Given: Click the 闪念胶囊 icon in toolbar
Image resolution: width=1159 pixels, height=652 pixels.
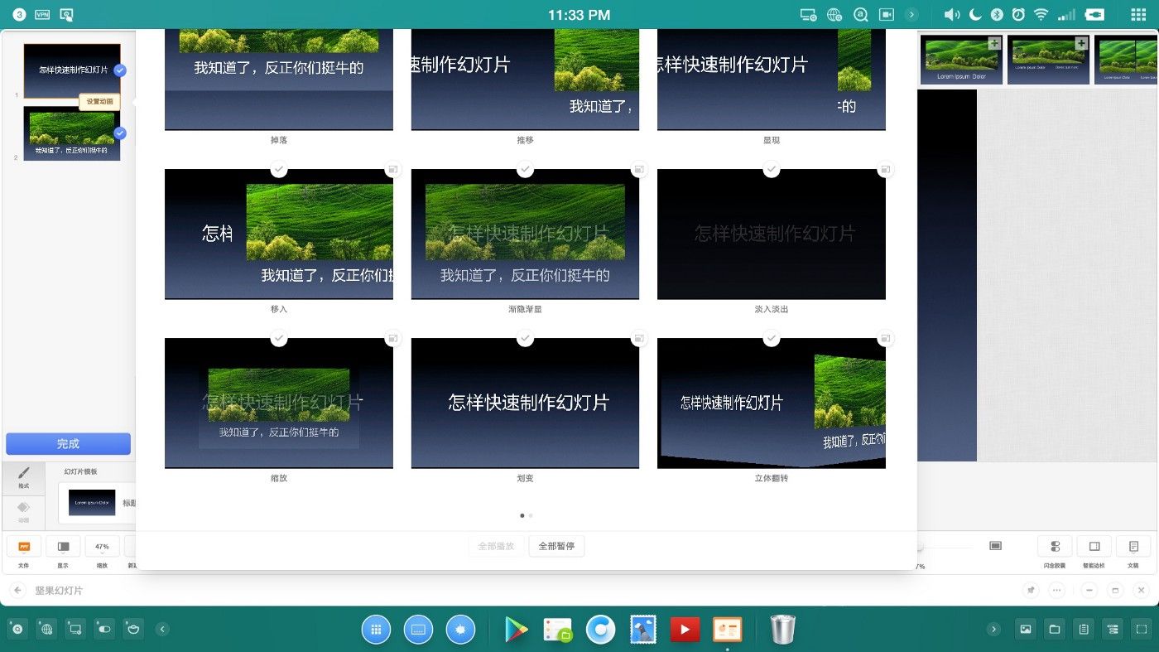Looking at the screenshot, I should (x=1055, y=547).
